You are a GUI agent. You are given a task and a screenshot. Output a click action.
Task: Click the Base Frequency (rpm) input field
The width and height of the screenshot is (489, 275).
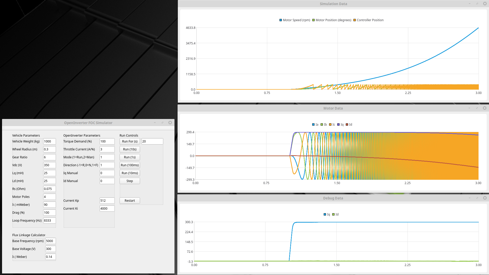50,241
